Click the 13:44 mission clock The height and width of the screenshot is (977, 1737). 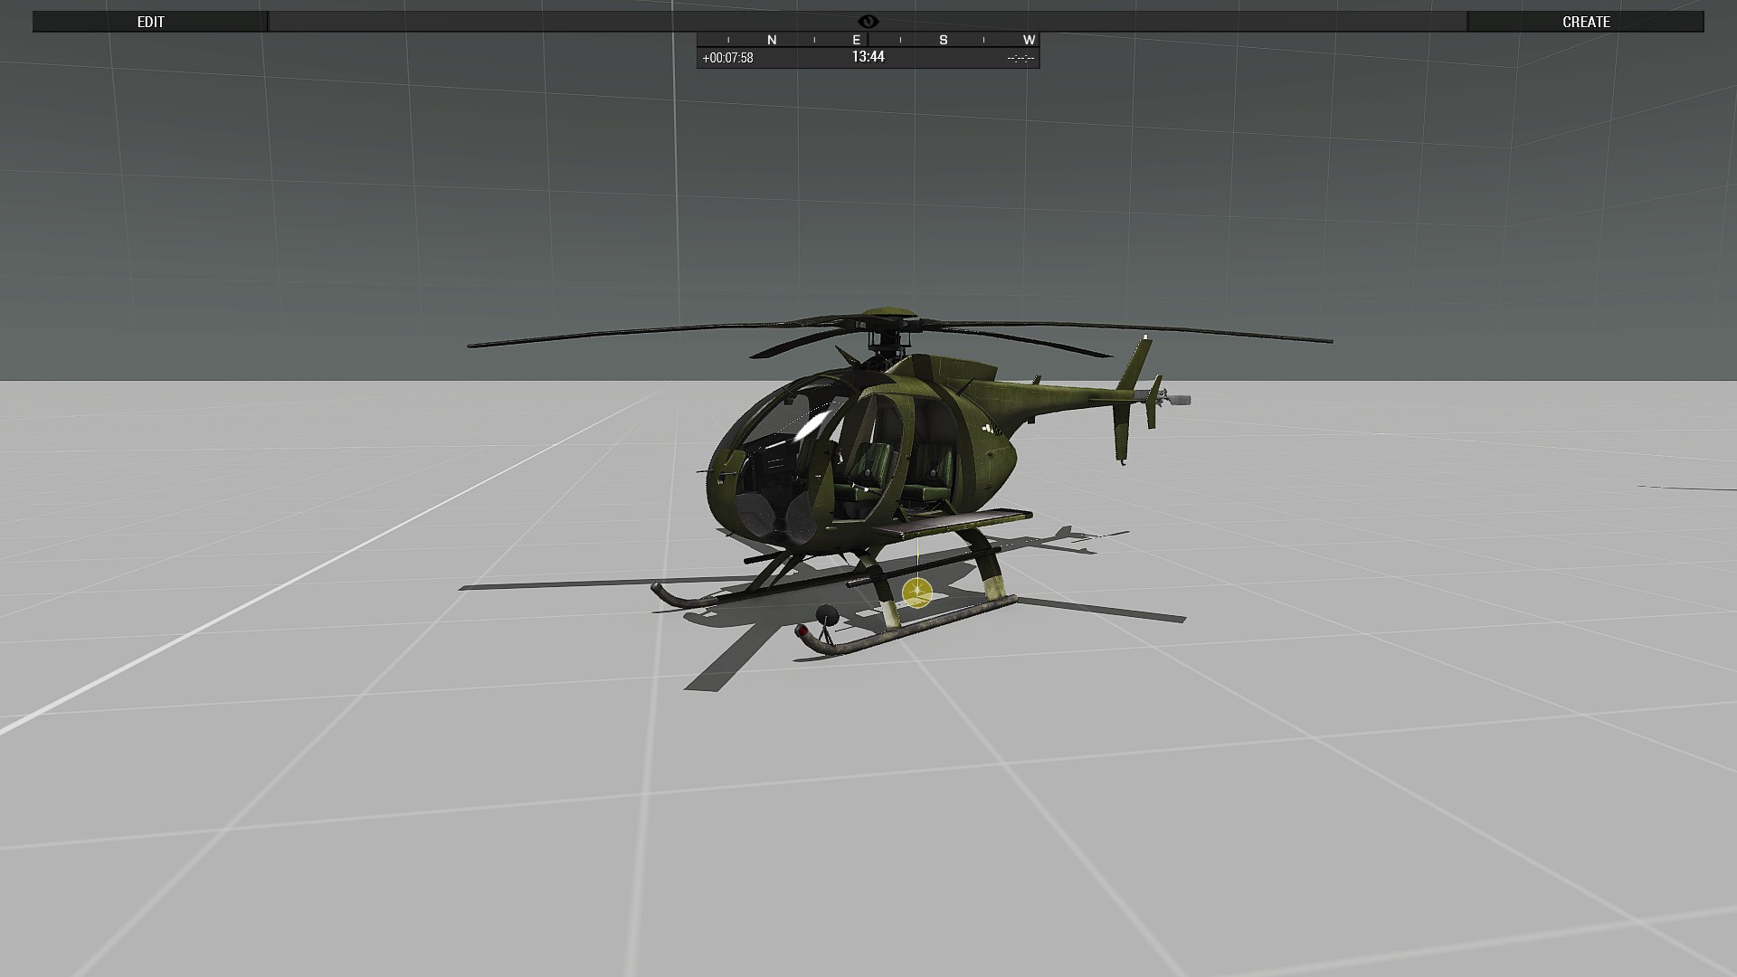868,57
